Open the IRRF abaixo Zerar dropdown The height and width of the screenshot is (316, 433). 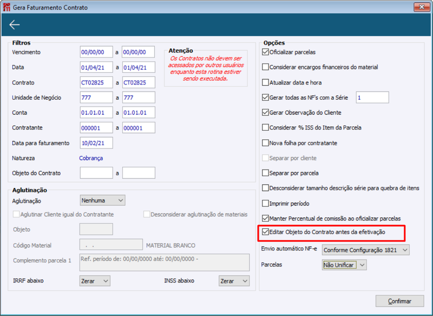[95, 281]
